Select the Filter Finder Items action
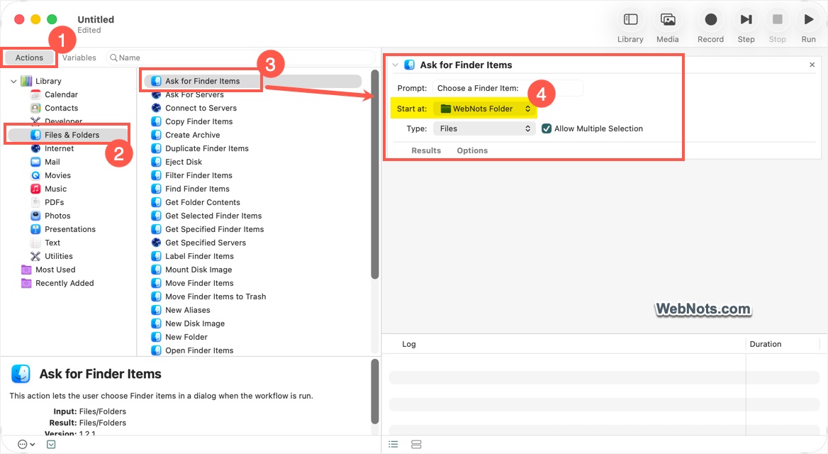Image resolution: width=828 pixels, height=454 pixels. click(x=198, y=175)
